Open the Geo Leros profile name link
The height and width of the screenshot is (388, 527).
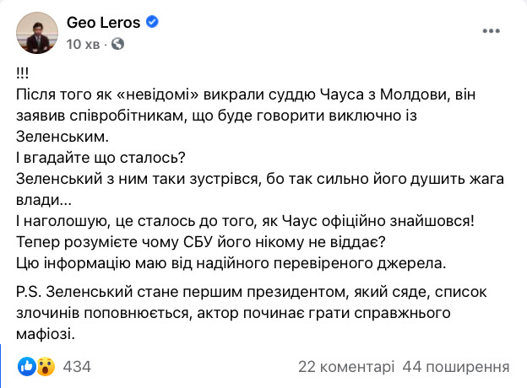101,23
